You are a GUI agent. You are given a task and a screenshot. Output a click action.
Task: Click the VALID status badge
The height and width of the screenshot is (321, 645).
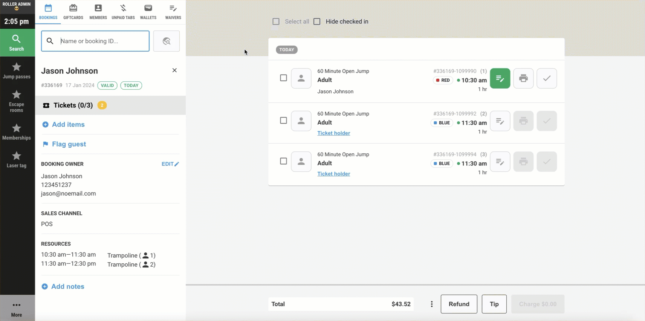(107, 86)
